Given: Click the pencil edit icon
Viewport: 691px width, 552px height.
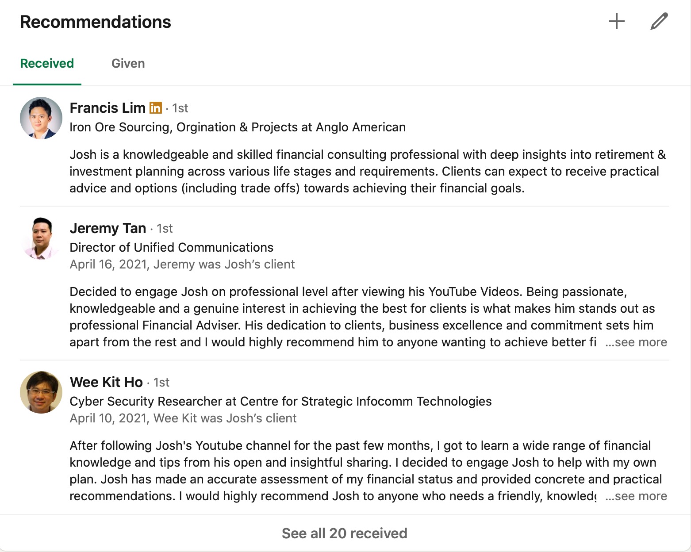Looking at the screenshot, I should (659, 22).
